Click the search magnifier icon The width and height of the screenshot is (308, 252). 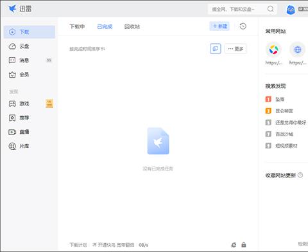click(271, 9)
